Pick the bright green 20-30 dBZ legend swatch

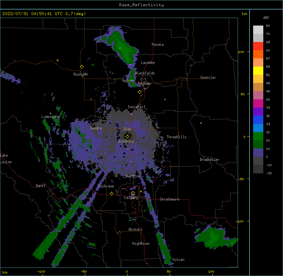(x=258, y=136)
